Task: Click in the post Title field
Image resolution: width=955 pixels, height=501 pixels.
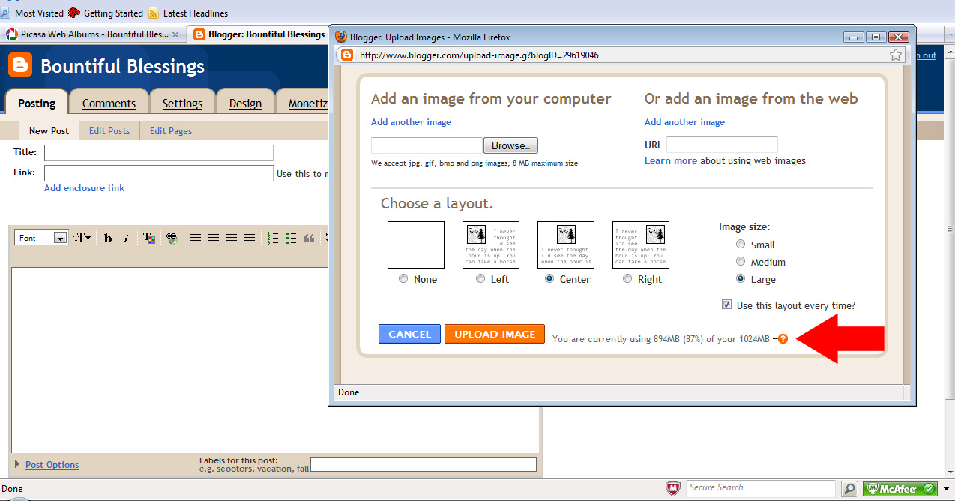Action: coord(159,153)
